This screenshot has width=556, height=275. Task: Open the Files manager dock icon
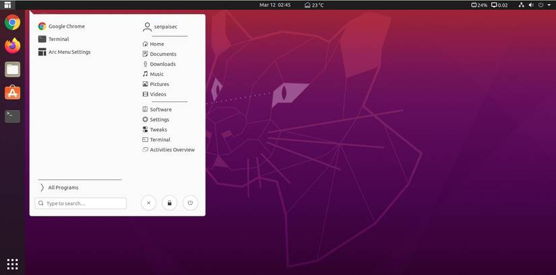[12, 69]
